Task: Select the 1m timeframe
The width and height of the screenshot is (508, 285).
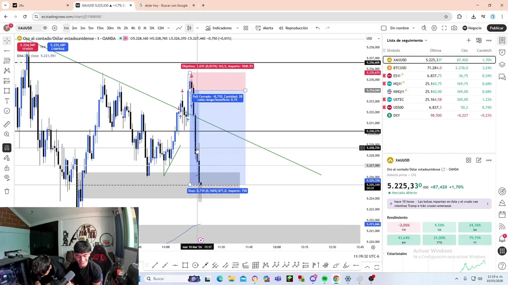Action: pos(66,28)
